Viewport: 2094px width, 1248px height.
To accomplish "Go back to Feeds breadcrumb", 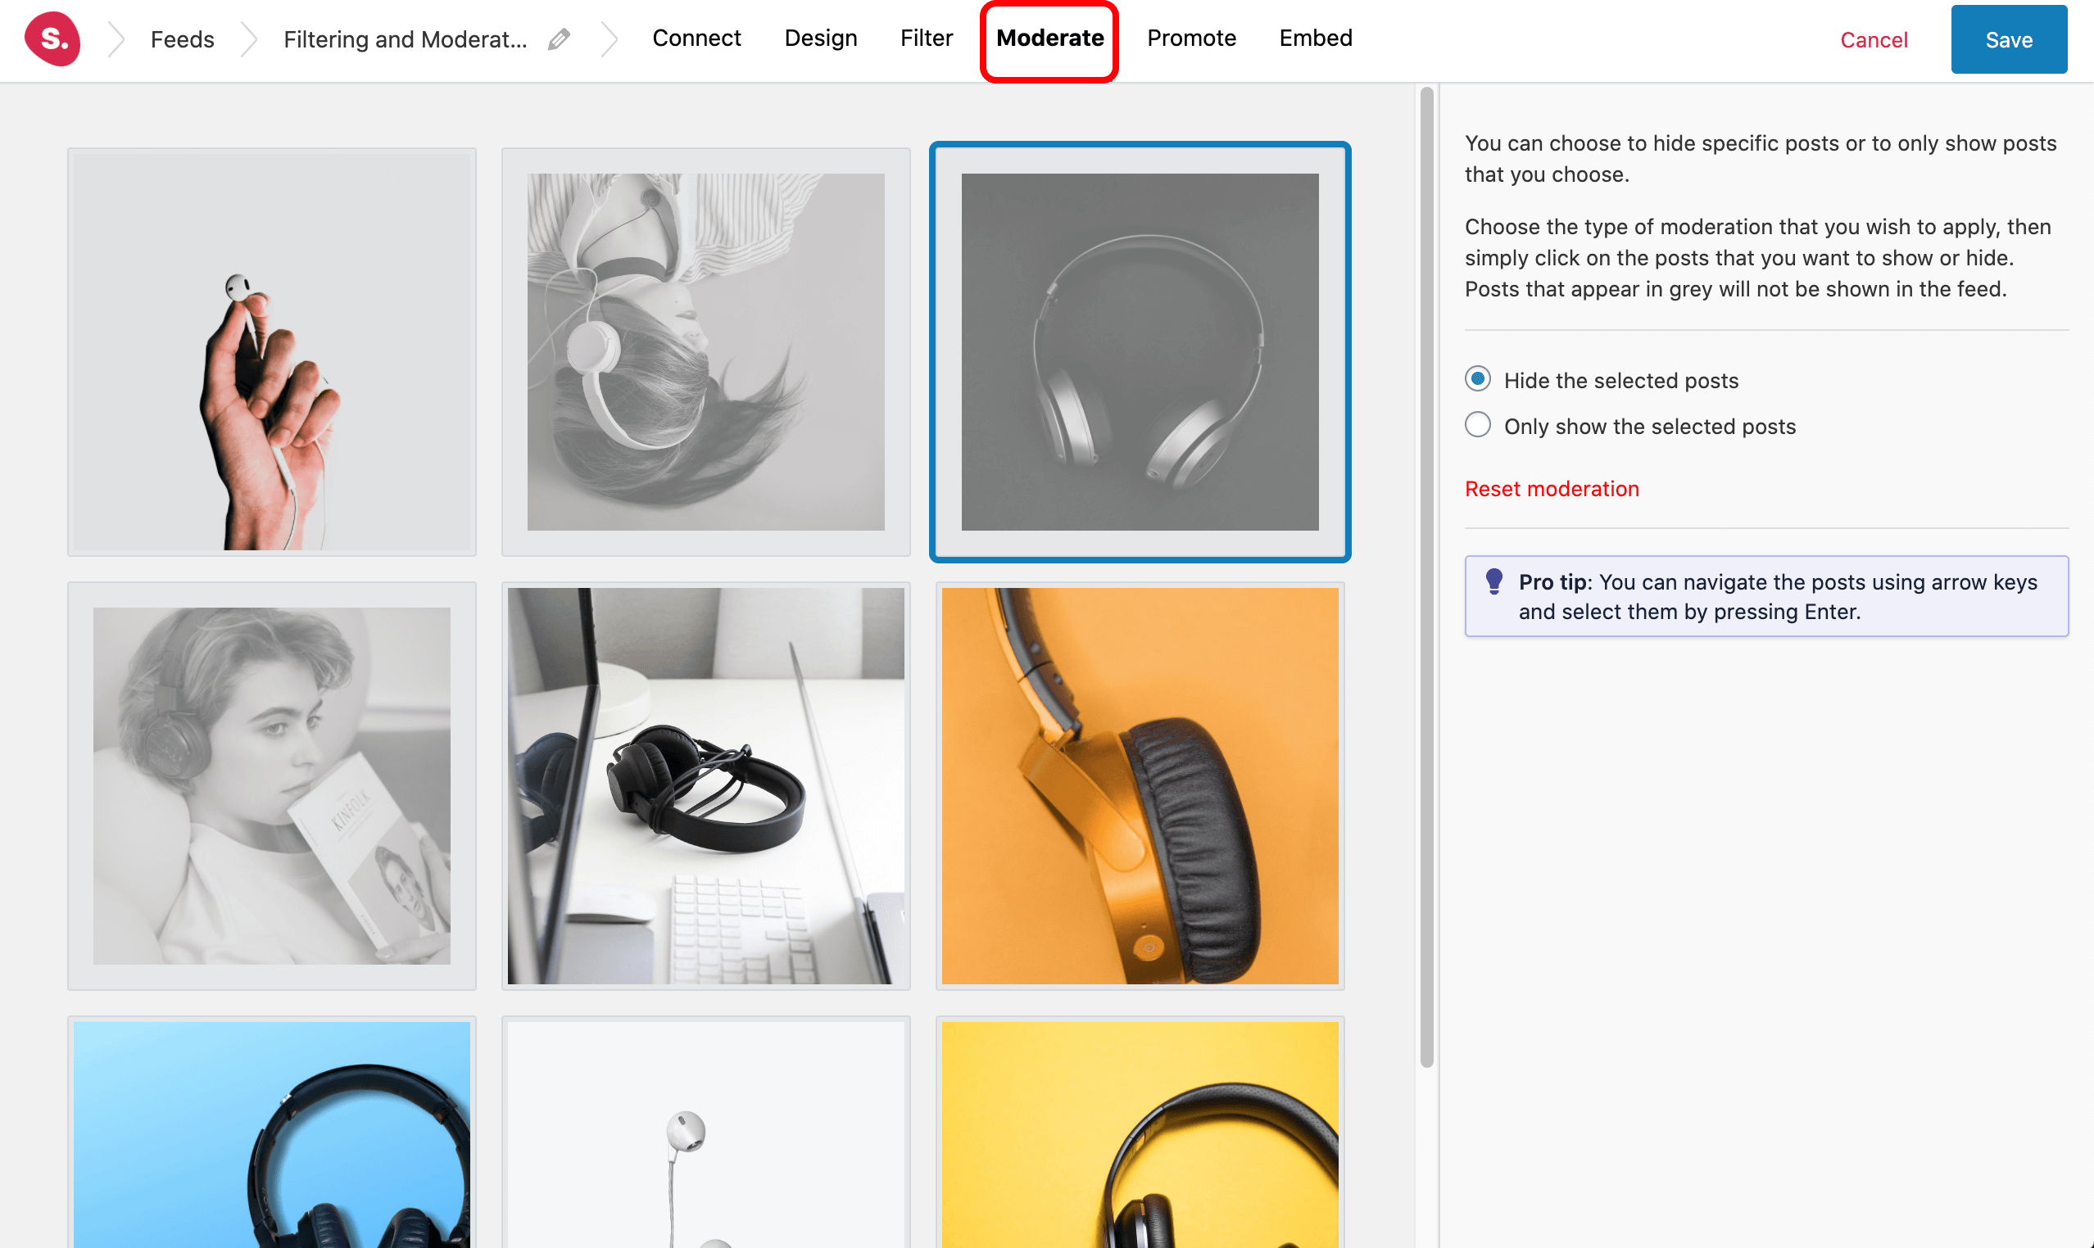I will click(x=182, y=38).
